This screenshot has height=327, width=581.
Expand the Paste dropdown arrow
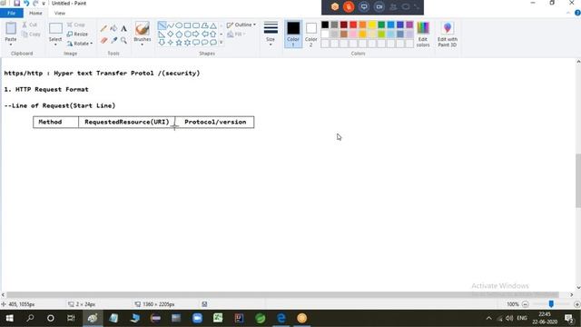(11, 45)
